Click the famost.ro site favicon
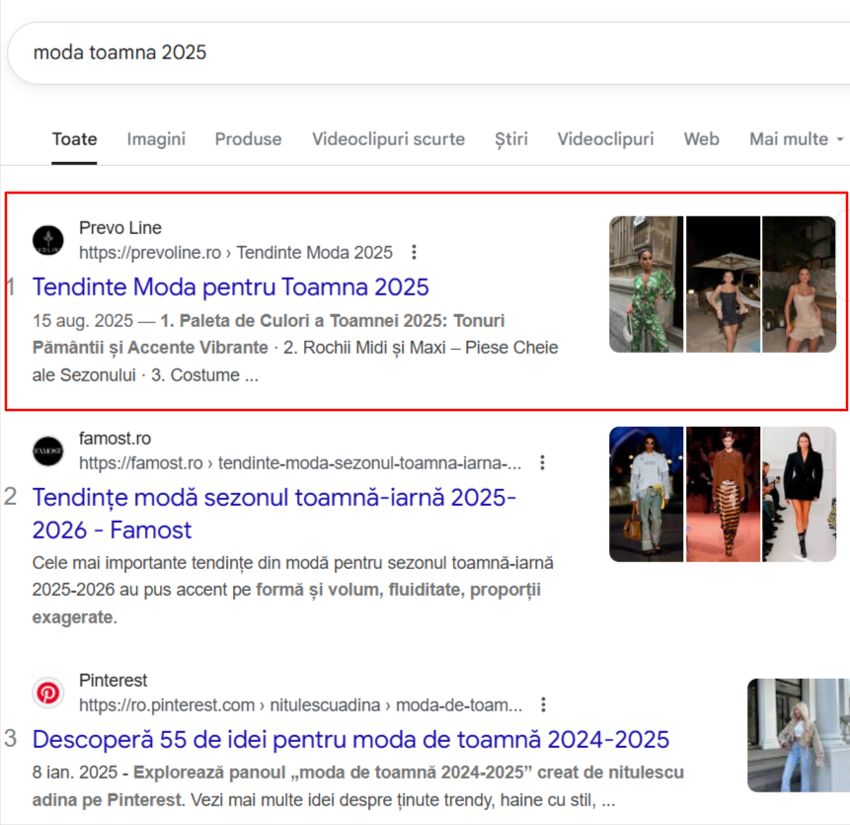Screen dimensions: 850x825 click(x=48, y=452)
